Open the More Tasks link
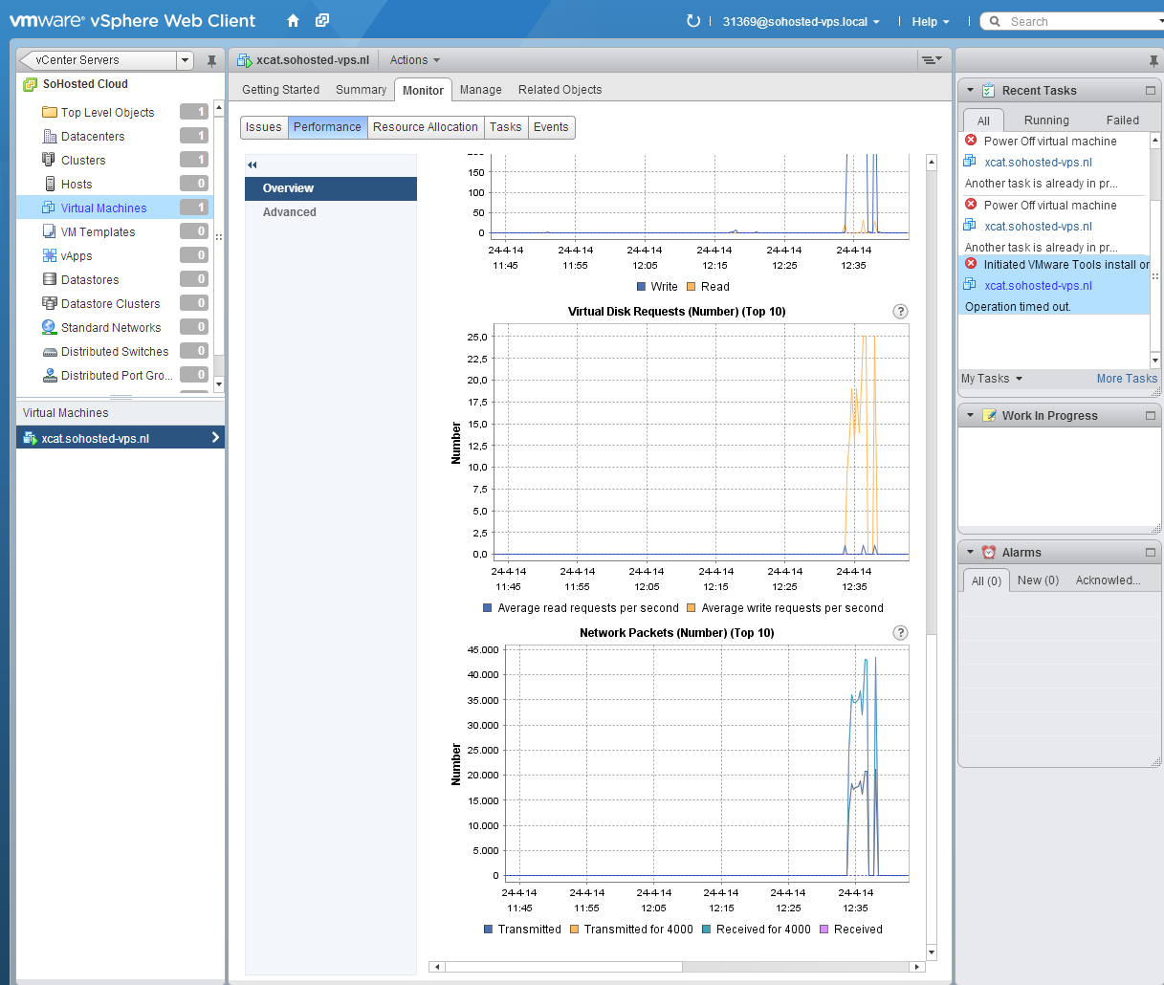The width and height of the screenshot is (1164, 985). tap(1127, 379)
